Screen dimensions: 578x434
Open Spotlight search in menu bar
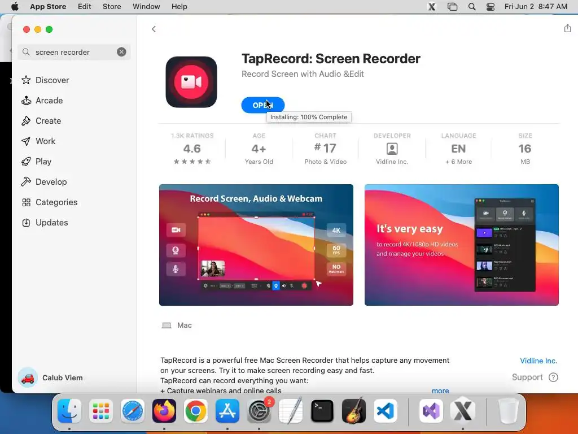point(472,7)
